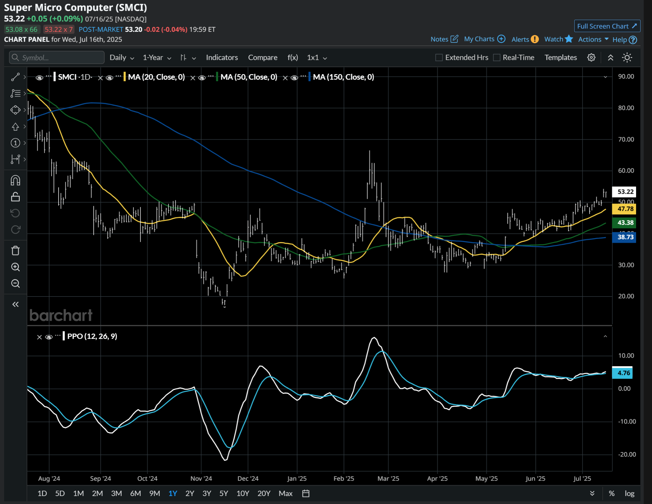The width and height of the screenshot is (652, 504).
Task: Open the Fibonacci and lists tool
Action: (15, 93)
